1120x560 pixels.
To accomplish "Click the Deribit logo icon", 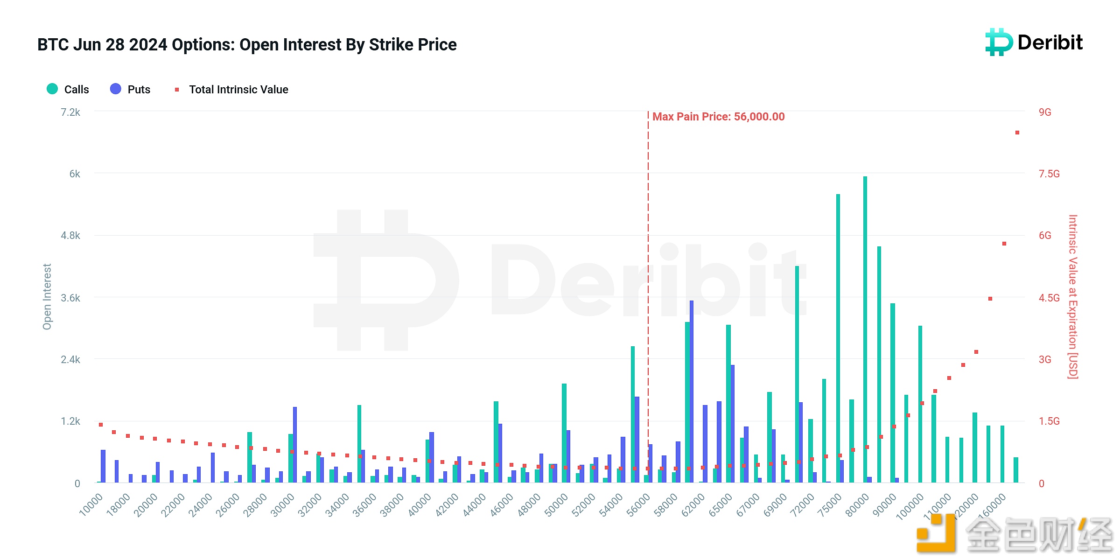I will 999,42.
